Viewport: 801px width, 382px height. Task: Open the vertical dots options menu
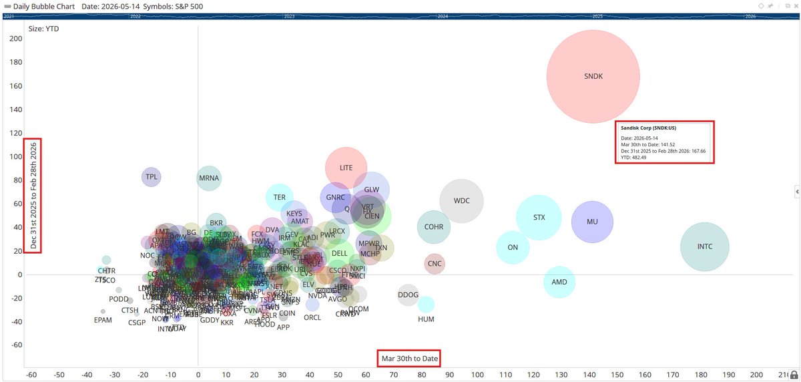click(779, 6)
